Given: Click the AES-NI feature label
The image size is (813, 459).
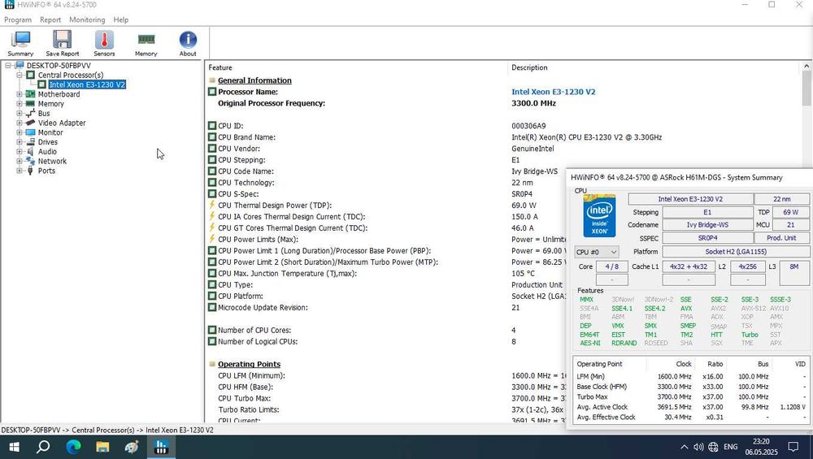Looking at the screenshot, I should pos(589,343).
